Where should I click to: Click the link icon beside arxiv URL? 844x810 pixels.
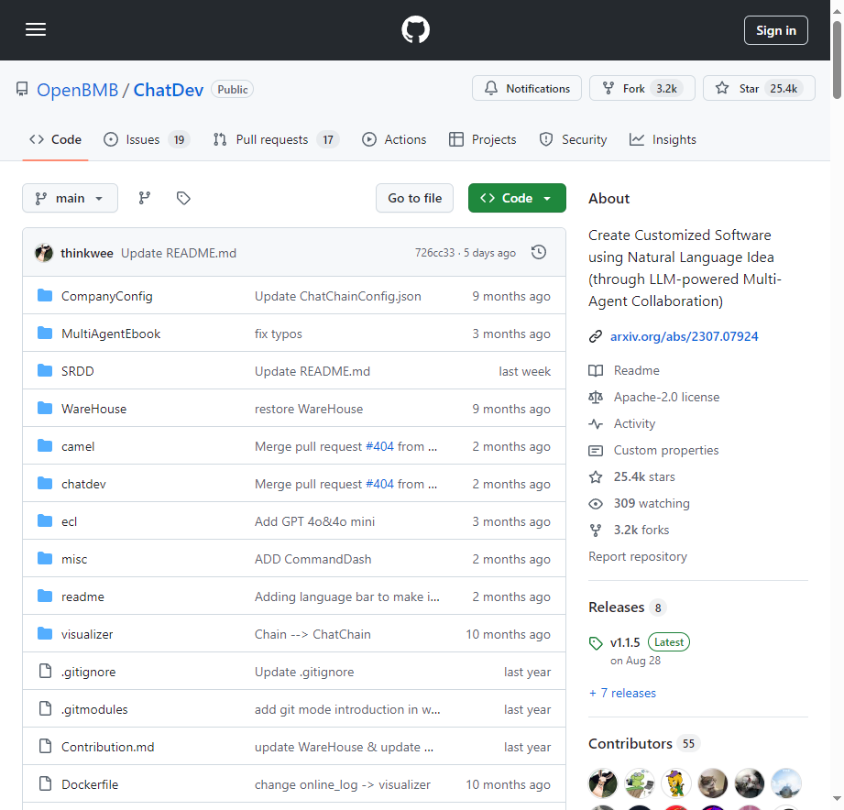coord(596,336)
